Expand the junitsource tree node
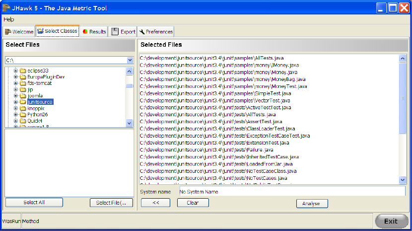This screenshot has width=412, height=231. (x=15, y=102)
